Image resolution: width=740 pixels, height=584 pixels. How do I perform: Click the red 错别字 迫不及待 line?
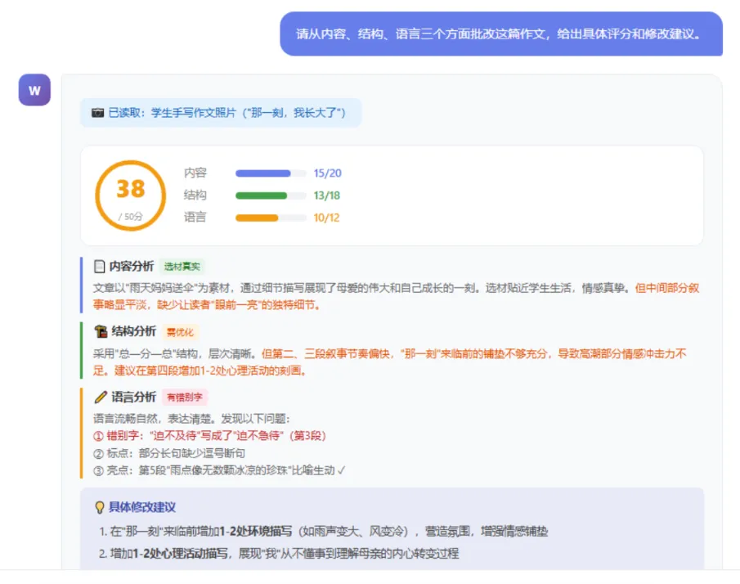tap(209, 436)
